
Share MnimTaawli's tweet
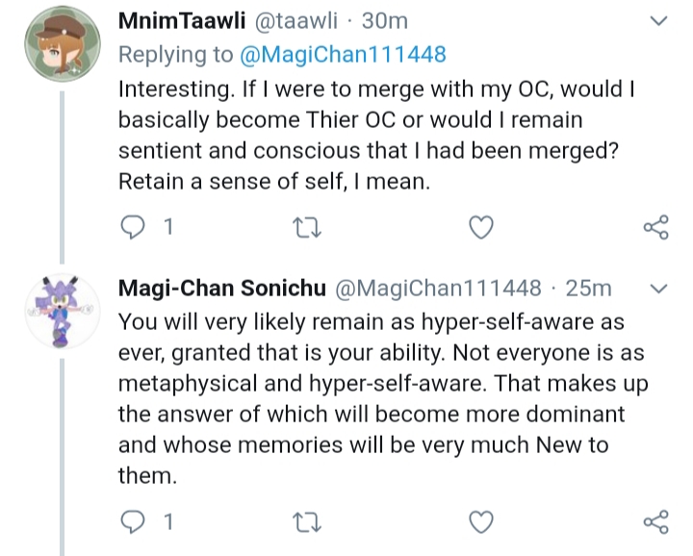pyautogui.click(x=656, y=227)
